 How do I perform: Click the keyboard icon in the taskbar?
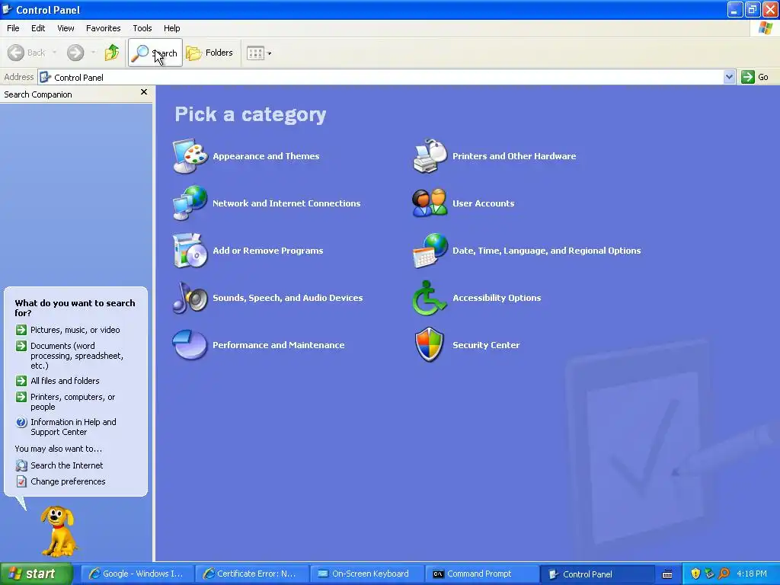pos(667,574)
